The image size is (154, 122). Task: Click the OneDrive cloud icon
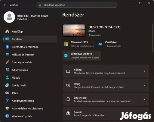coord(100,44)
